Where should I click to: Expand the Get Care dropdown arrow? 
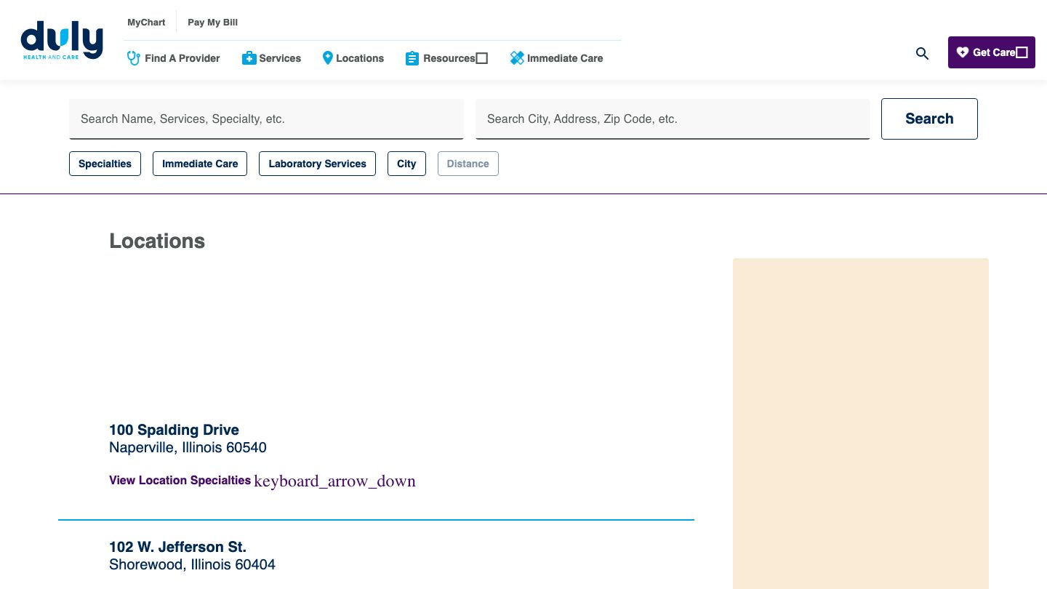coord(1022,52)
